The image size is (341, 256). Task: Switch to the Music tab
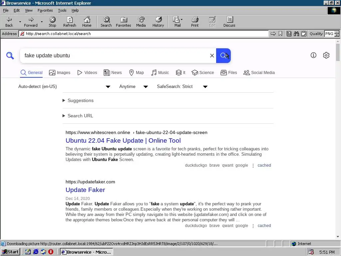pos(160,72)
